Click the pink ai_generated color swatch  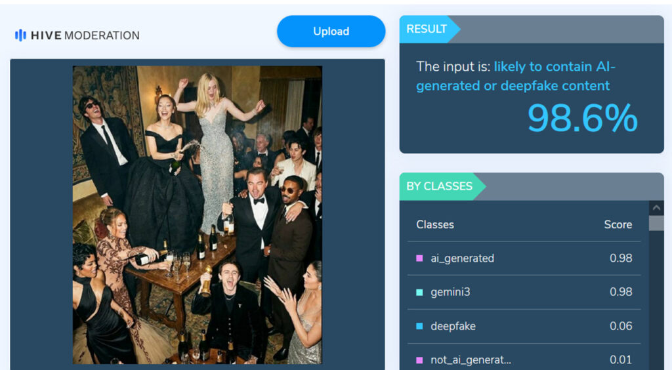tap(419, 258)
